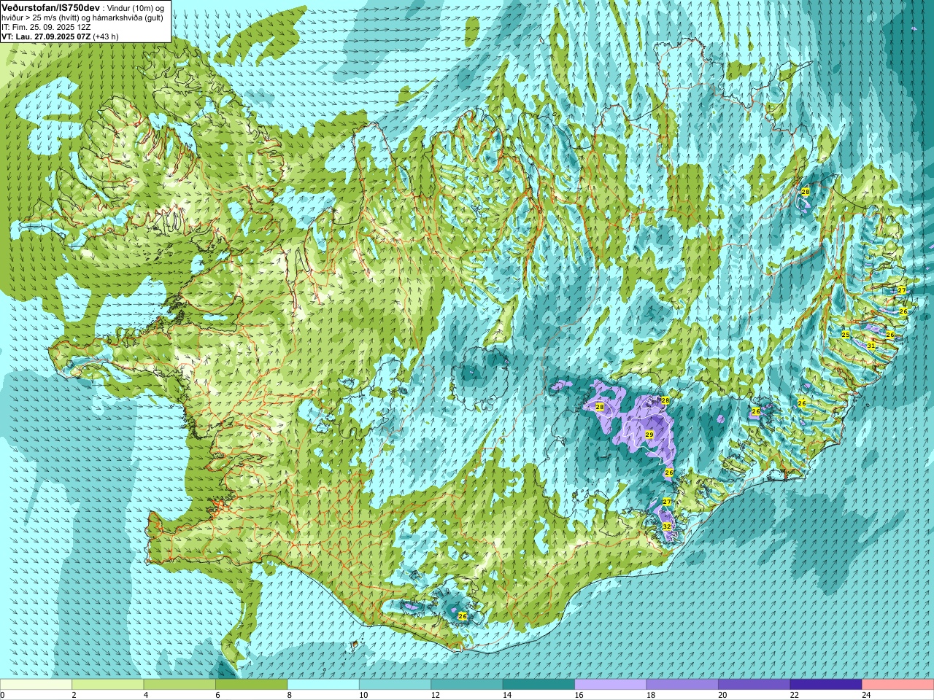Click the 'IT: Fim. 25. 09. 2025 12Z' line

(46, 26)
